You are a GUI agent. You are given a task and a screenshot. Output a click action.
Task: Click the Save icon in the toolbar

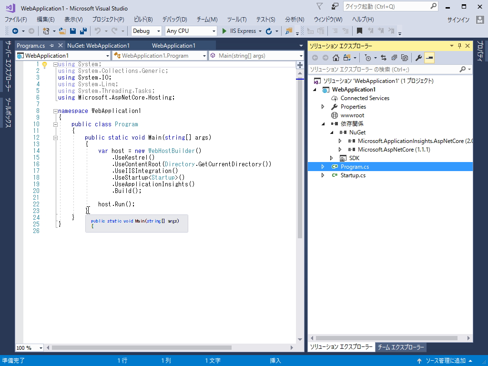73,30
